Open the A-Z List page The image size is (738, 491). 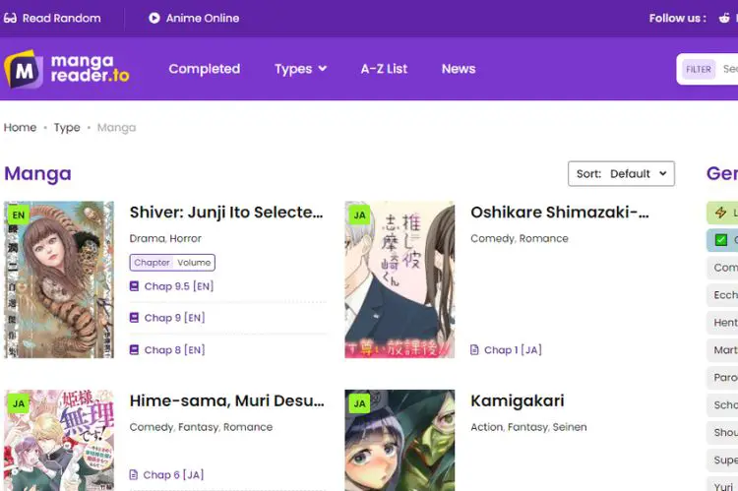(x=384, y=69)
